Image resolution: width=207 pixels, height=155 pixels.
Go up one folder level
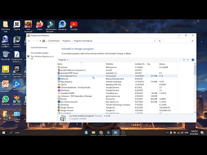pos(40,41)
